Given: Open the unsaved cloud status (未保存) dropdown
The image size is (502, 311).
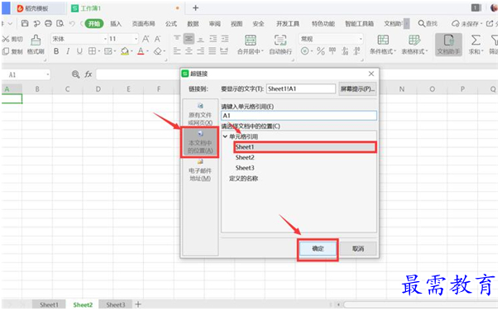Looking at the screenshot, I should click(x=466, y=23).
